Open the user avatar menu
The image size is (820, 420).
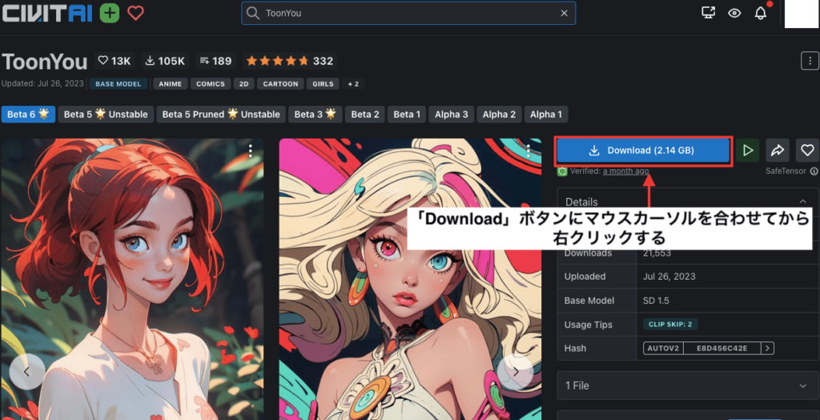click(801, 14)
